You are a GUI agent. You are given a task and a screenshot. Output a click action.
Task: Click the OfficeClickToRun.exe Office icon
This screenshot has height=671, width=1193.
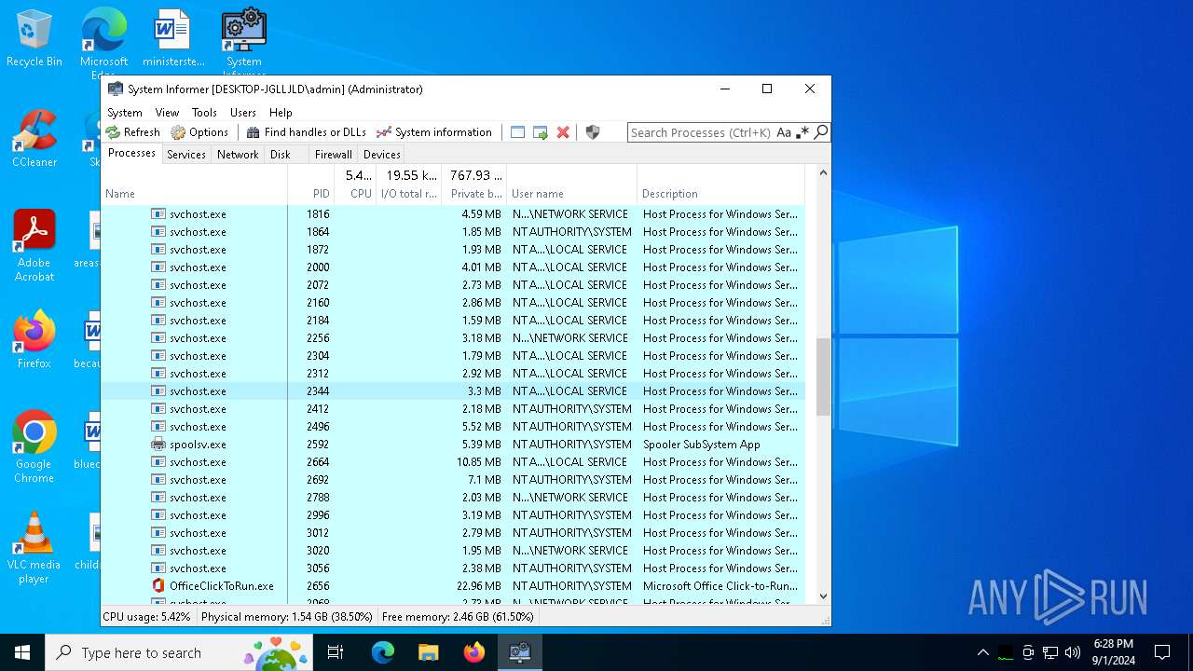coord(158,586)
